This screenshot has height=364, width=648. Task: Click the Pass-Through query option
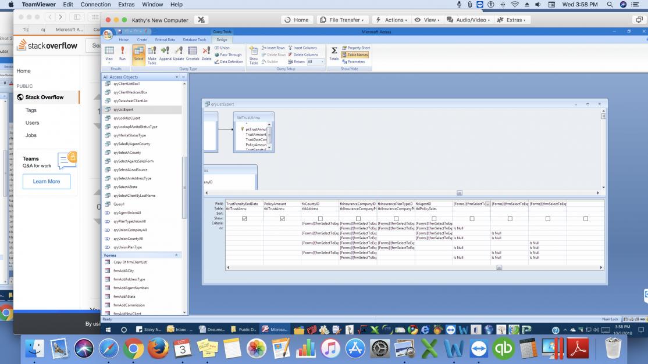pyautogui.click(x=228, y=55)
